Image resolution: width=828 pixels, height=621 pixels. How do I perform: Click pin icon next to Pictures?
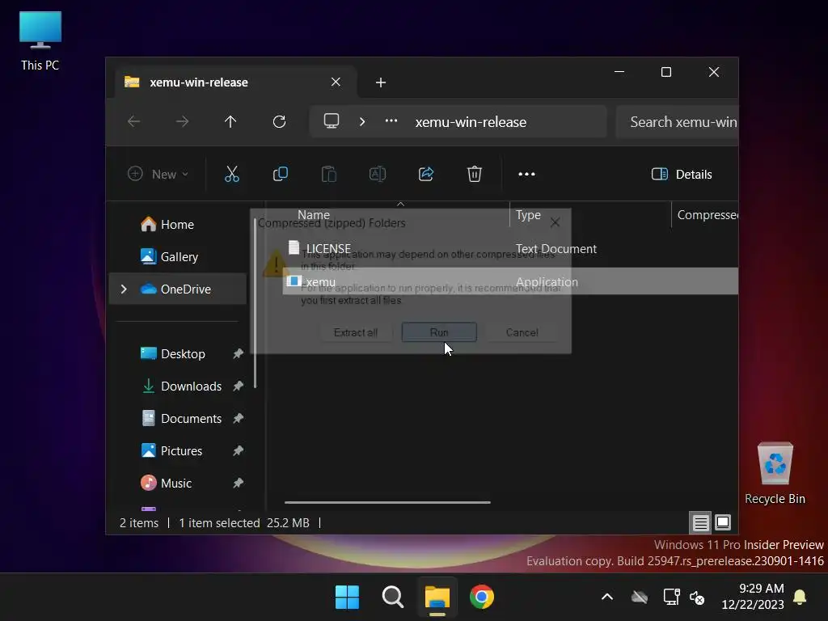click(x=239, y=450)
